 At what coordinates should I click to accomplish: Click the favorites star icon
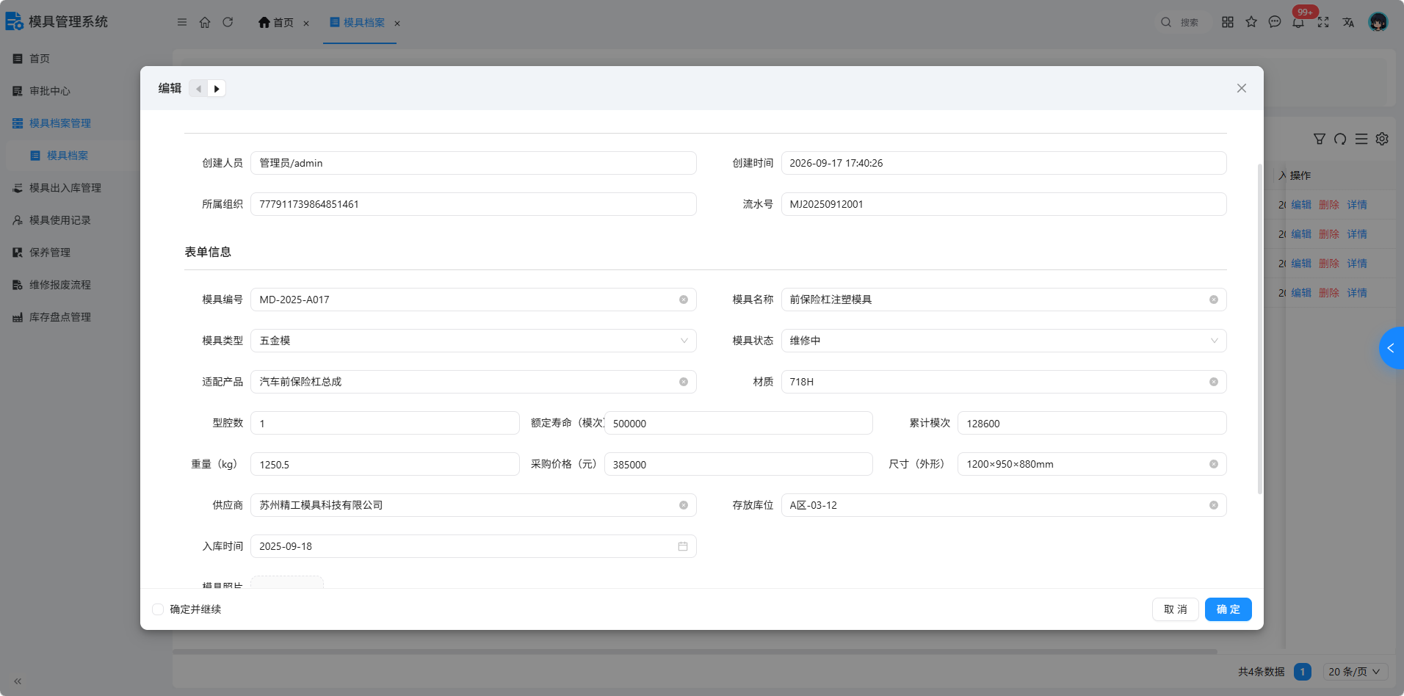tap(1251, 22)
